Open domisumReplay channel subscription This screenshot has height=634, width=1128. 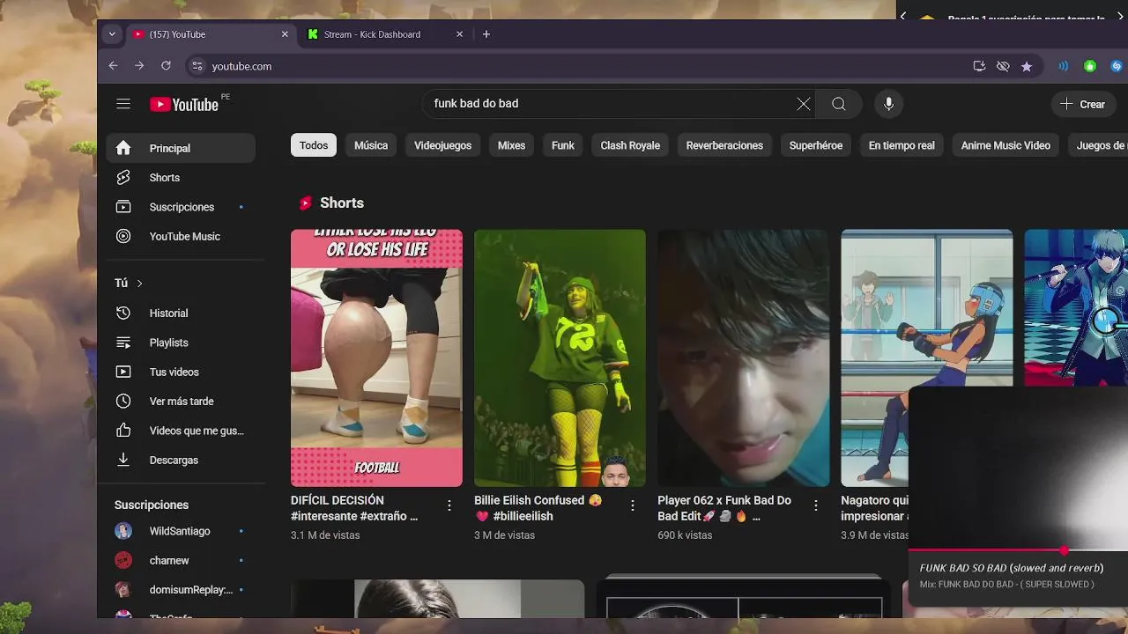click(x=181, y=590)
